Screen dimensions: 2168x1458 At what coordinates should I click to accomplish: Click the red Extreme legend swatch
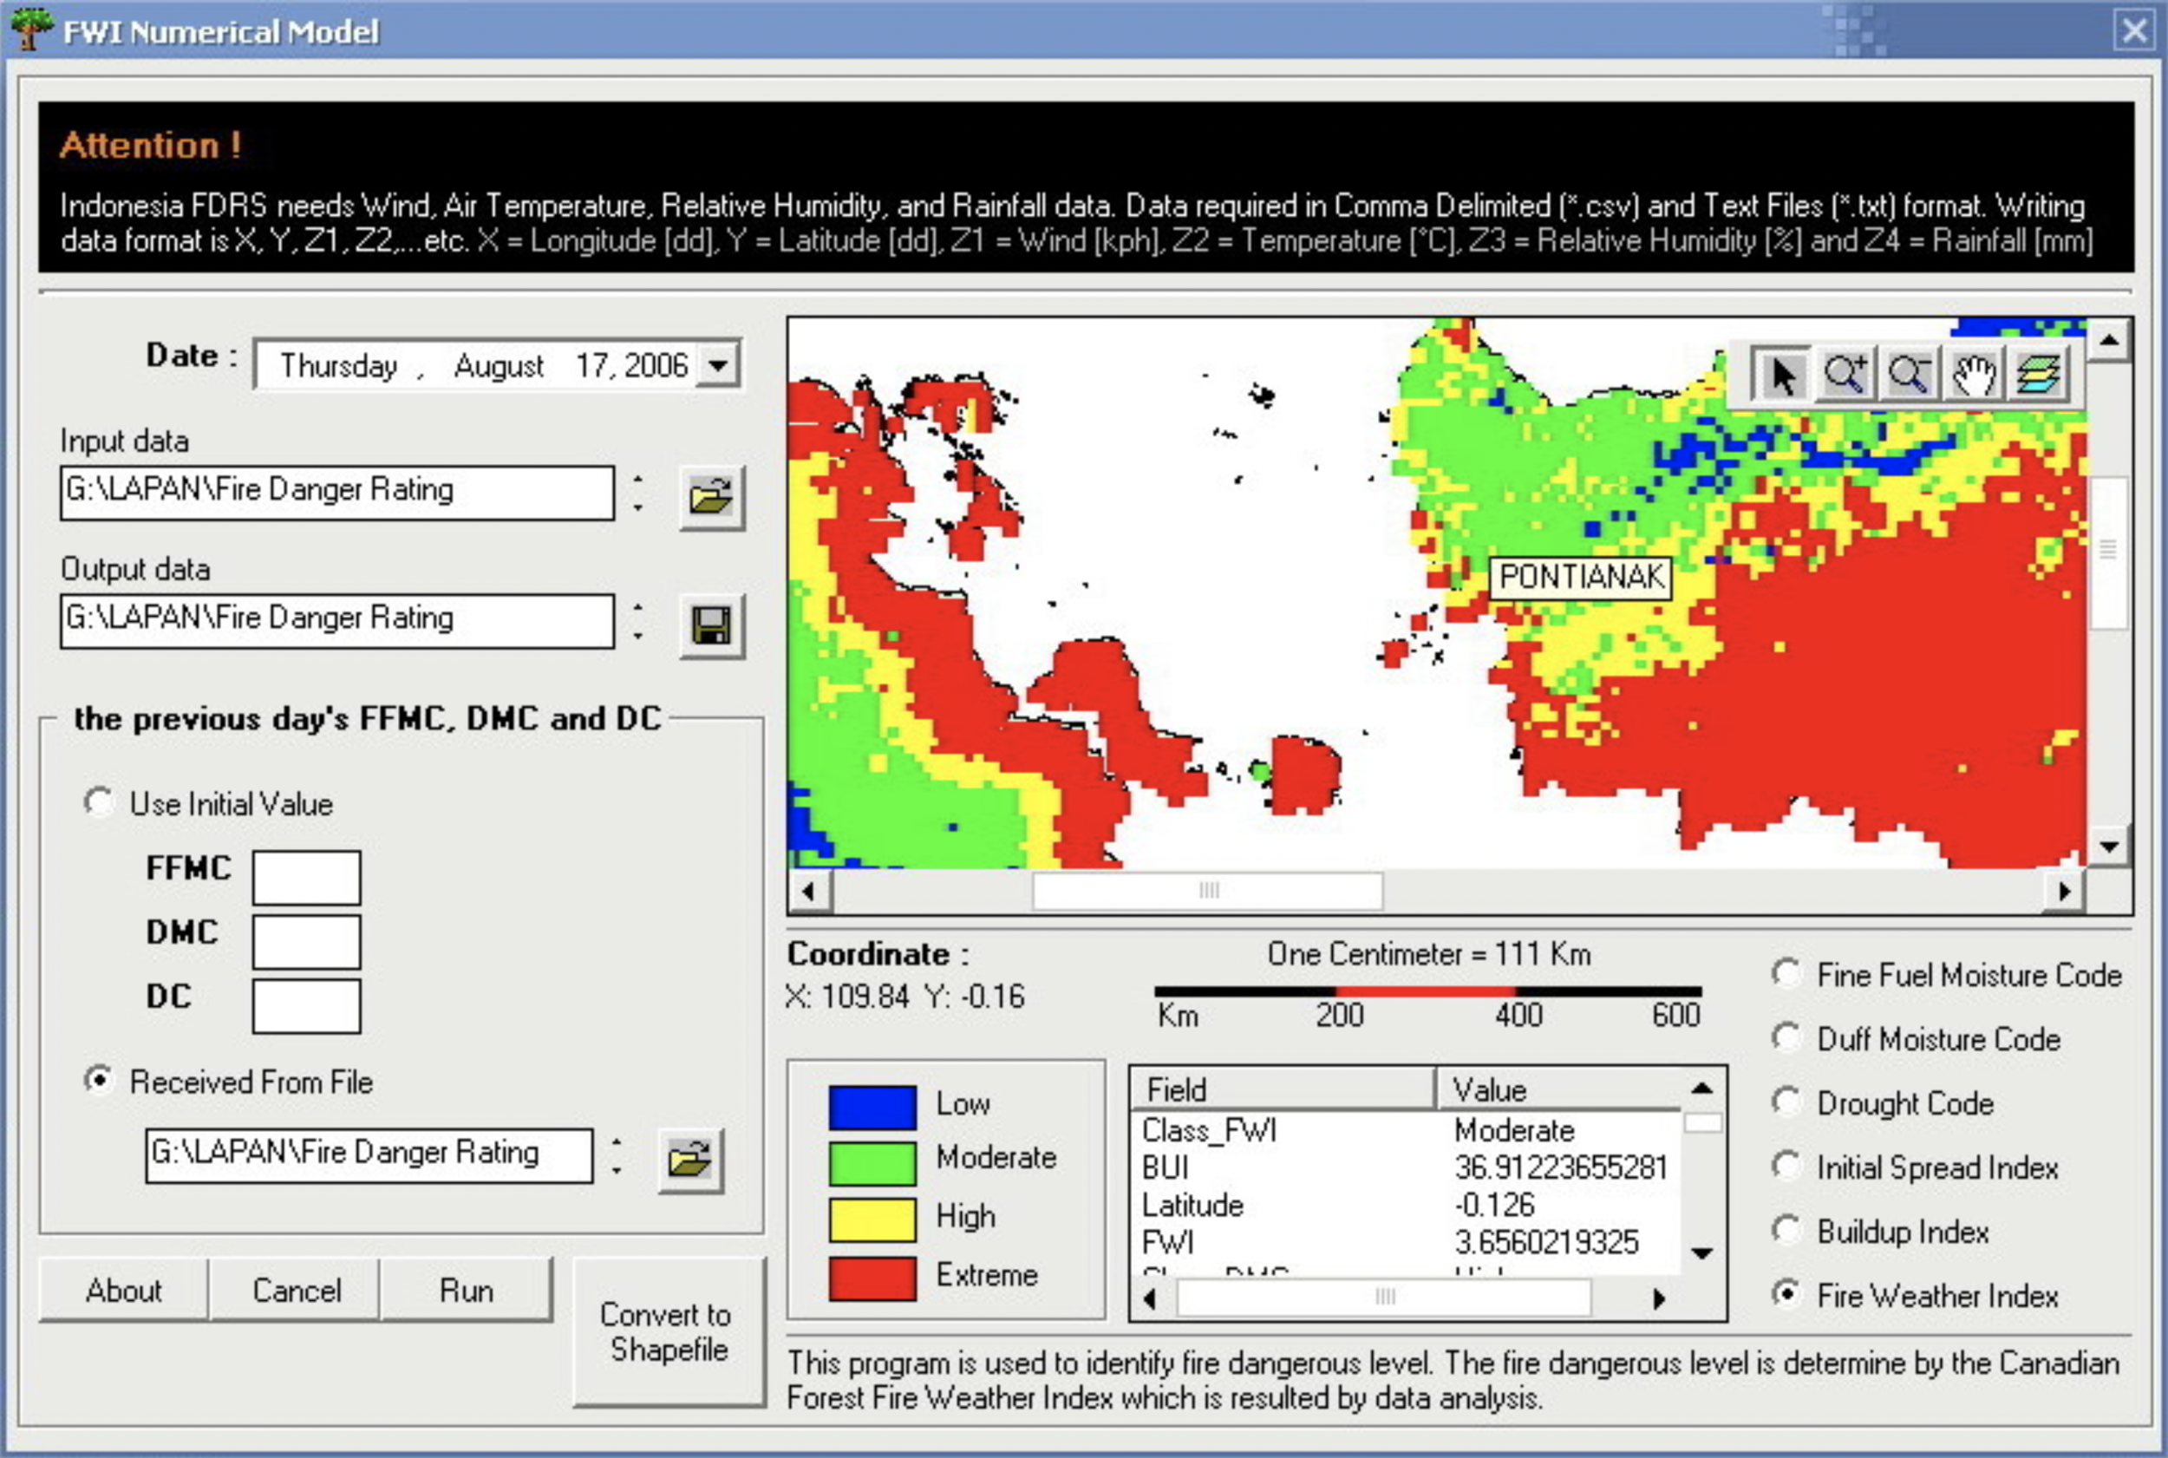tap(872, 1277)
